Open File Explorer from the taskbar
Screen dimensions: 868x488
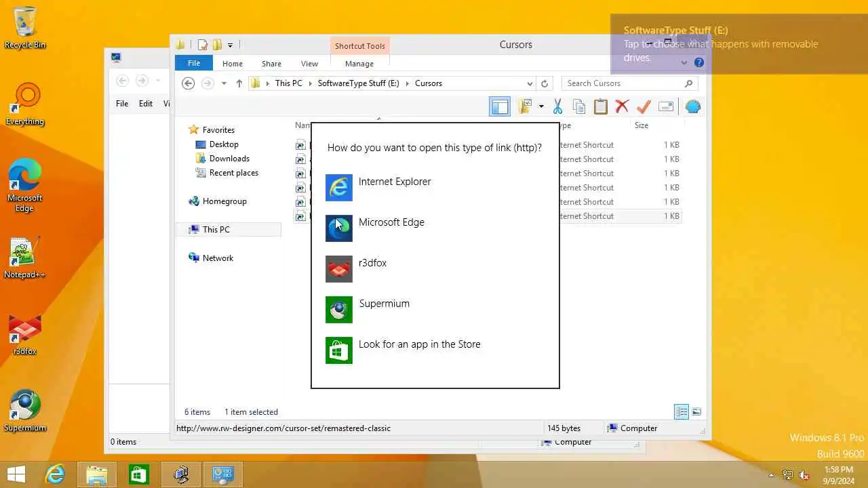click(x=96, y=474)
